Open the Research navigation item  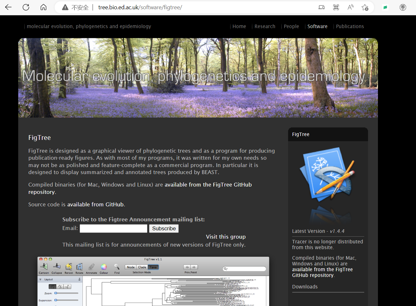point(265,27)
